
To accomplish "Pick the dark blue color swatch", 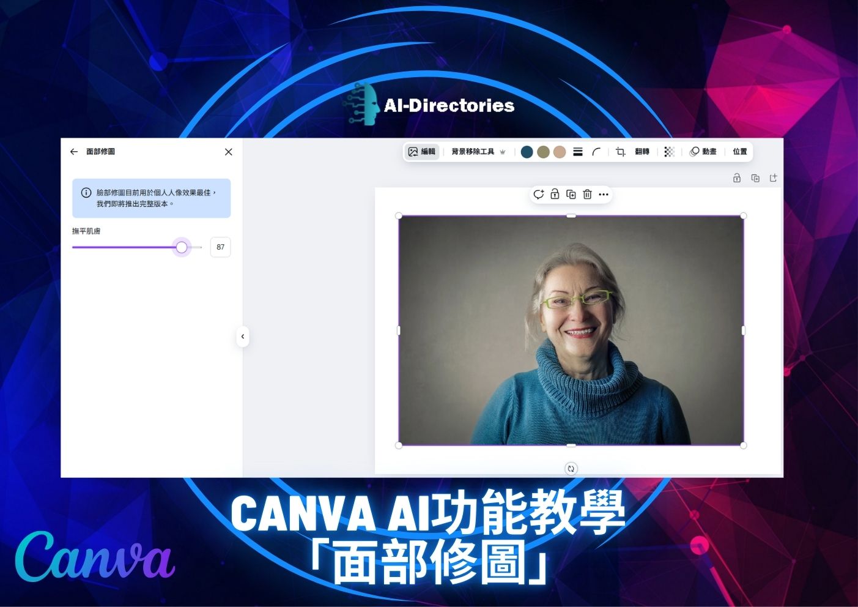I will (527, 152).
